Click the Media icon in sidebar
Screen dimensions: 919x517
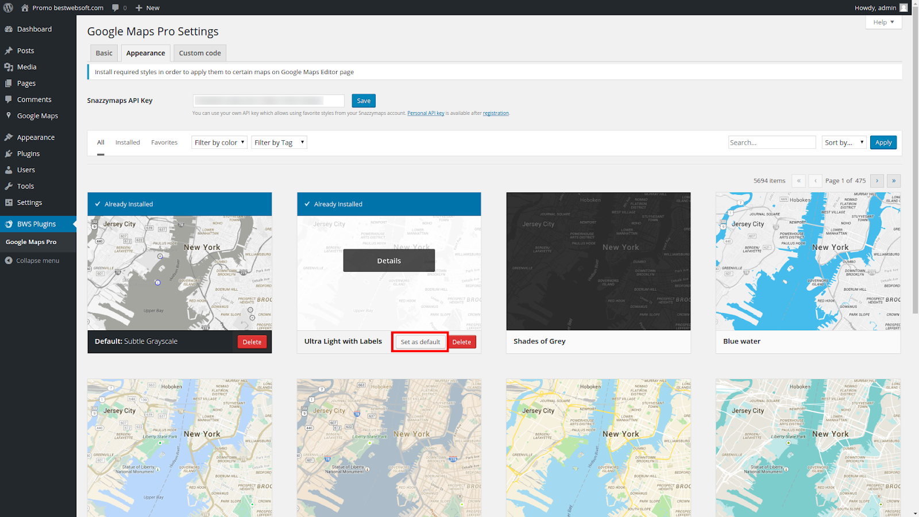9,67
